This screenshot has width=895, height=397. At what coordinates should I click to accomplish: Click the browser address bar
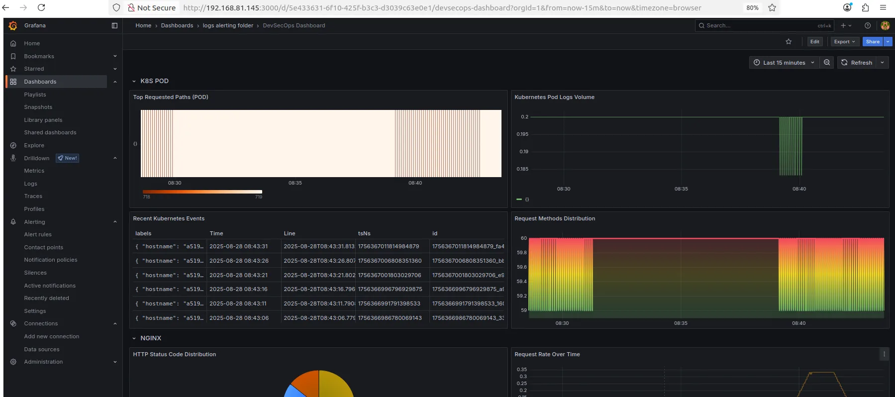click(x=442, y=7)
